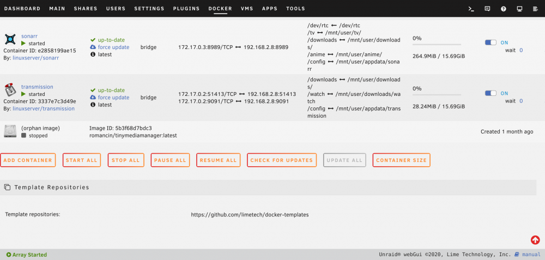The image size is (545, 260).
Task: Open the Dashboard menu
Action: [22, 9]
